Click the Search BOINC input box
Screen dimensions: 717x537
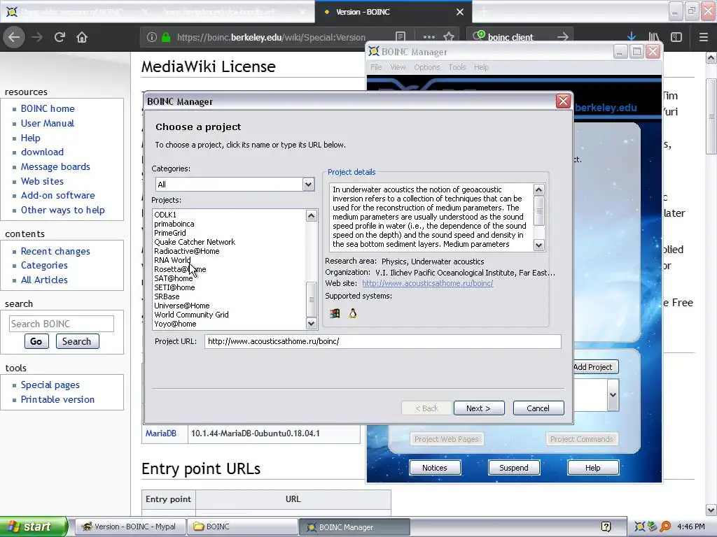[x=62, y=324]
